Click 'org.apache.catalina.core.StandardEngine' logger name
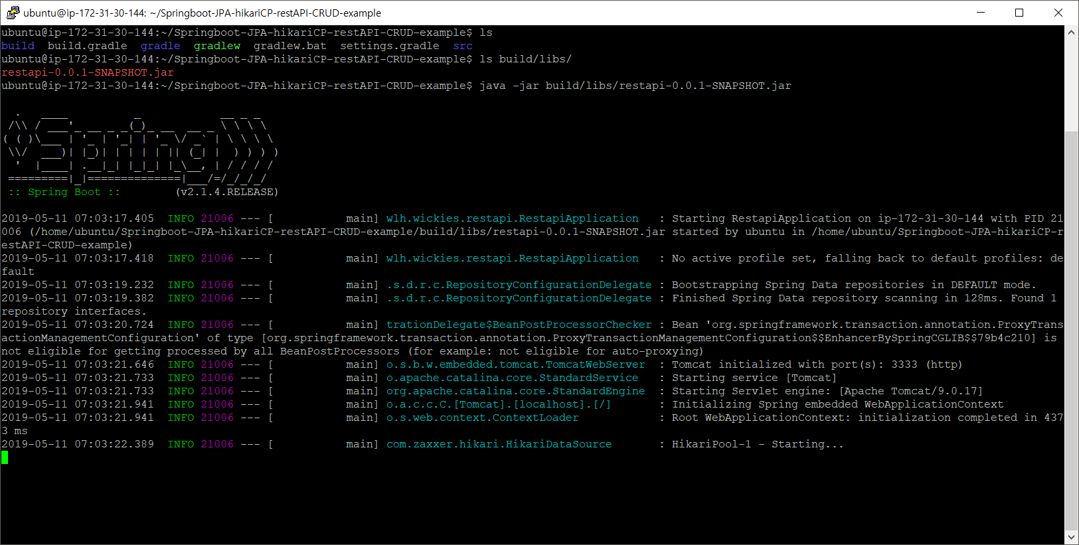The image size is (1079, 545). click(x=516, y=391)
